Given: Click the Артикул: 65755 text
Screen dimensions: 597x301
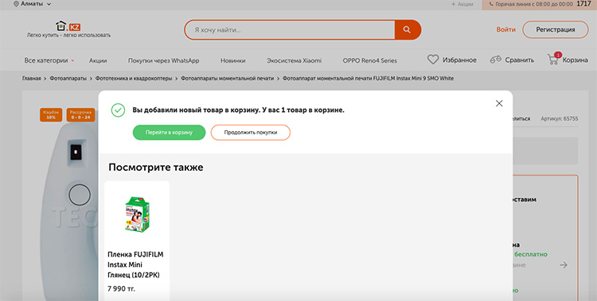Looking at the screenshot, I should (x=560, y=118).
